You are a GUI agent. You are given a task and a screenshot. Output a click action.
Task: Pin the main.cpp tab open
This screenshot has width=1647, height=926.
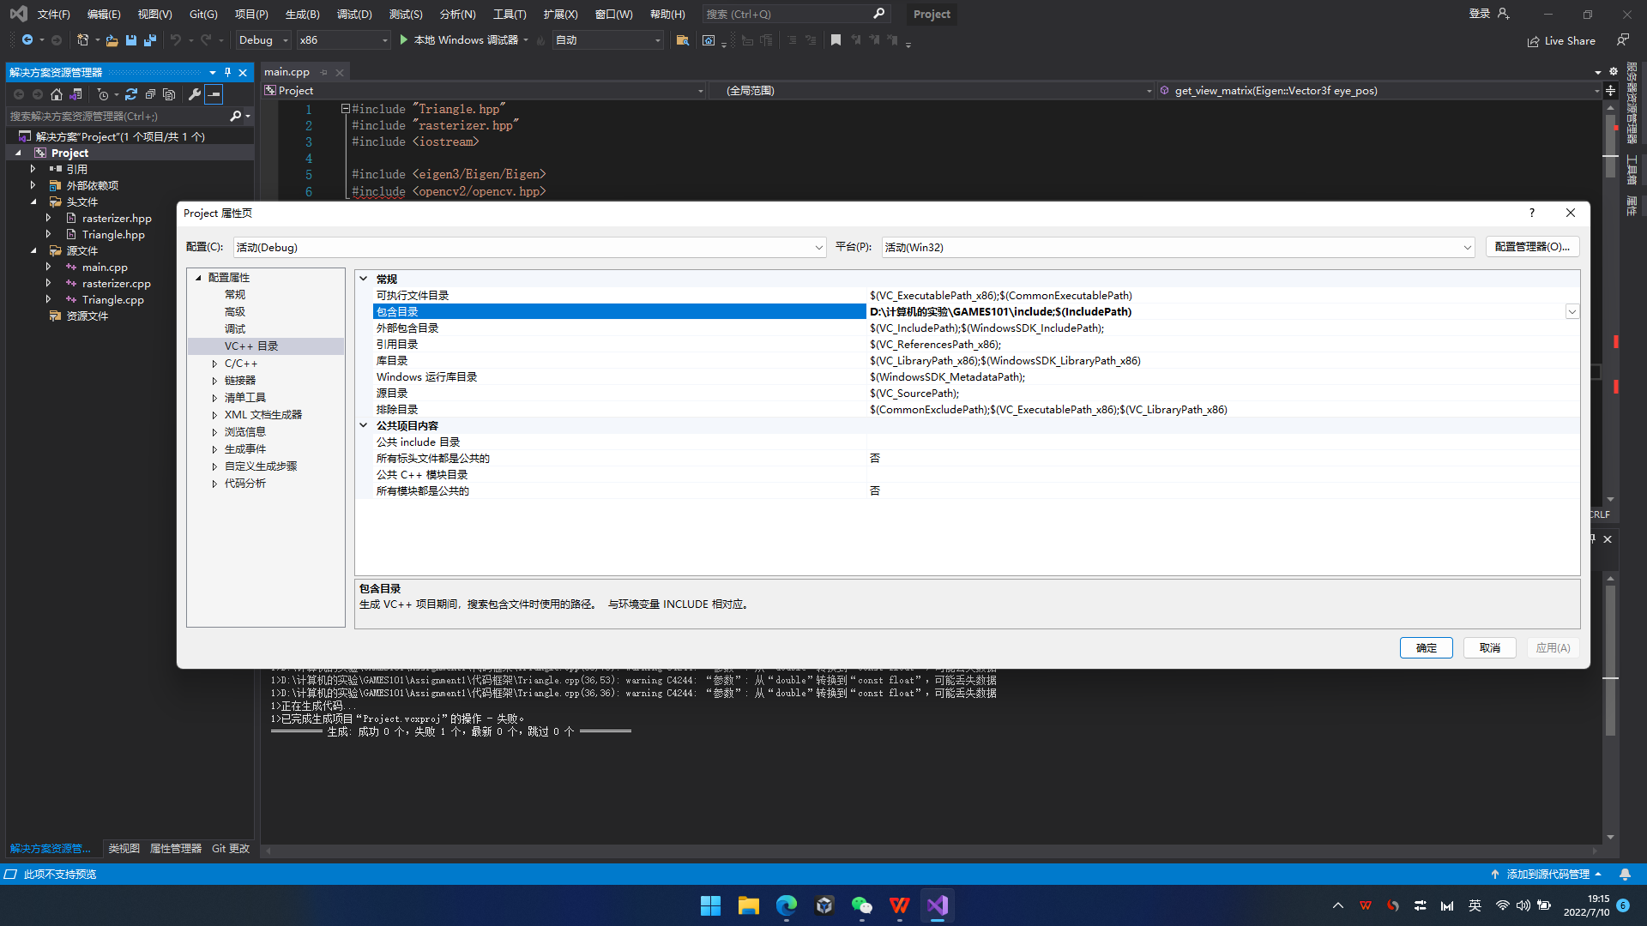pos(324,72)
